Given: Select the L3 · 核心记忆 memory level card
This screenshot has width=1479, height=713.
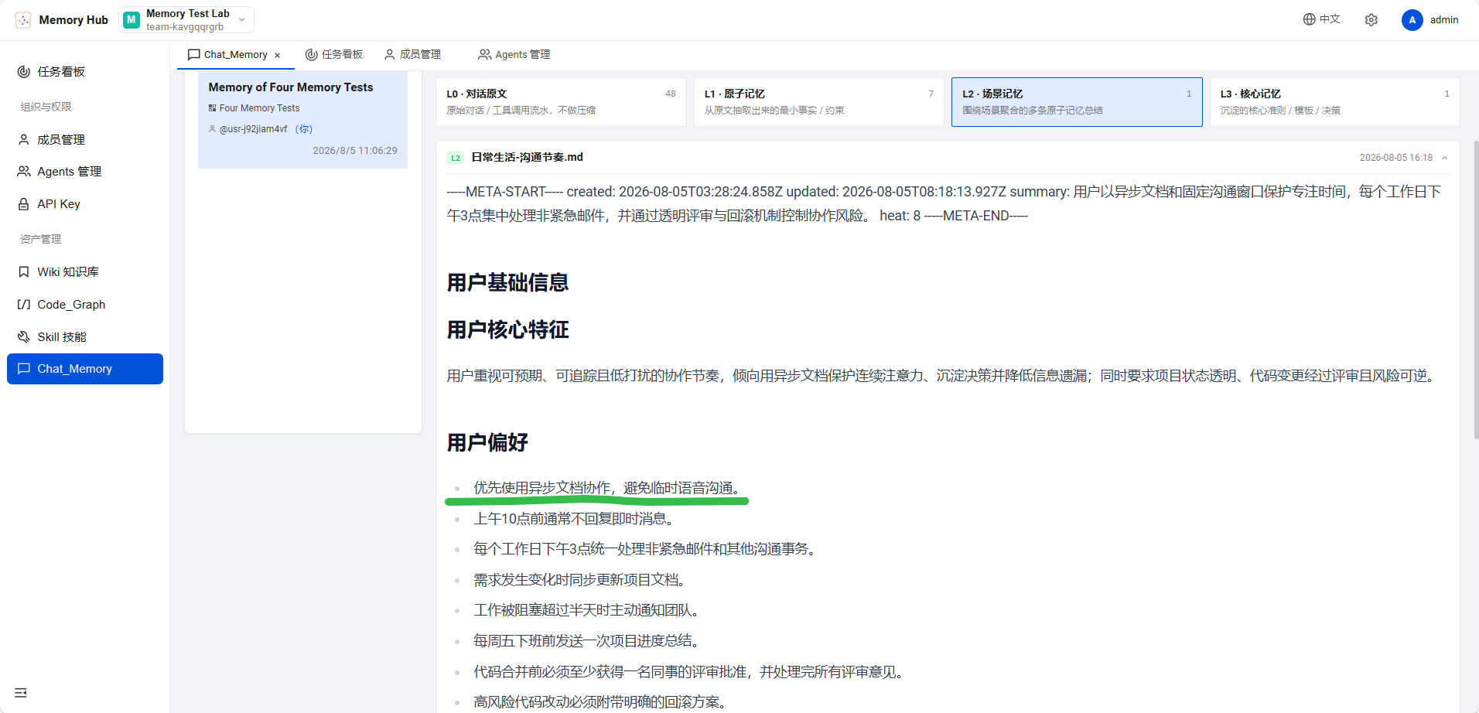Looking at the screenshot, I should tap(1335, 102).
